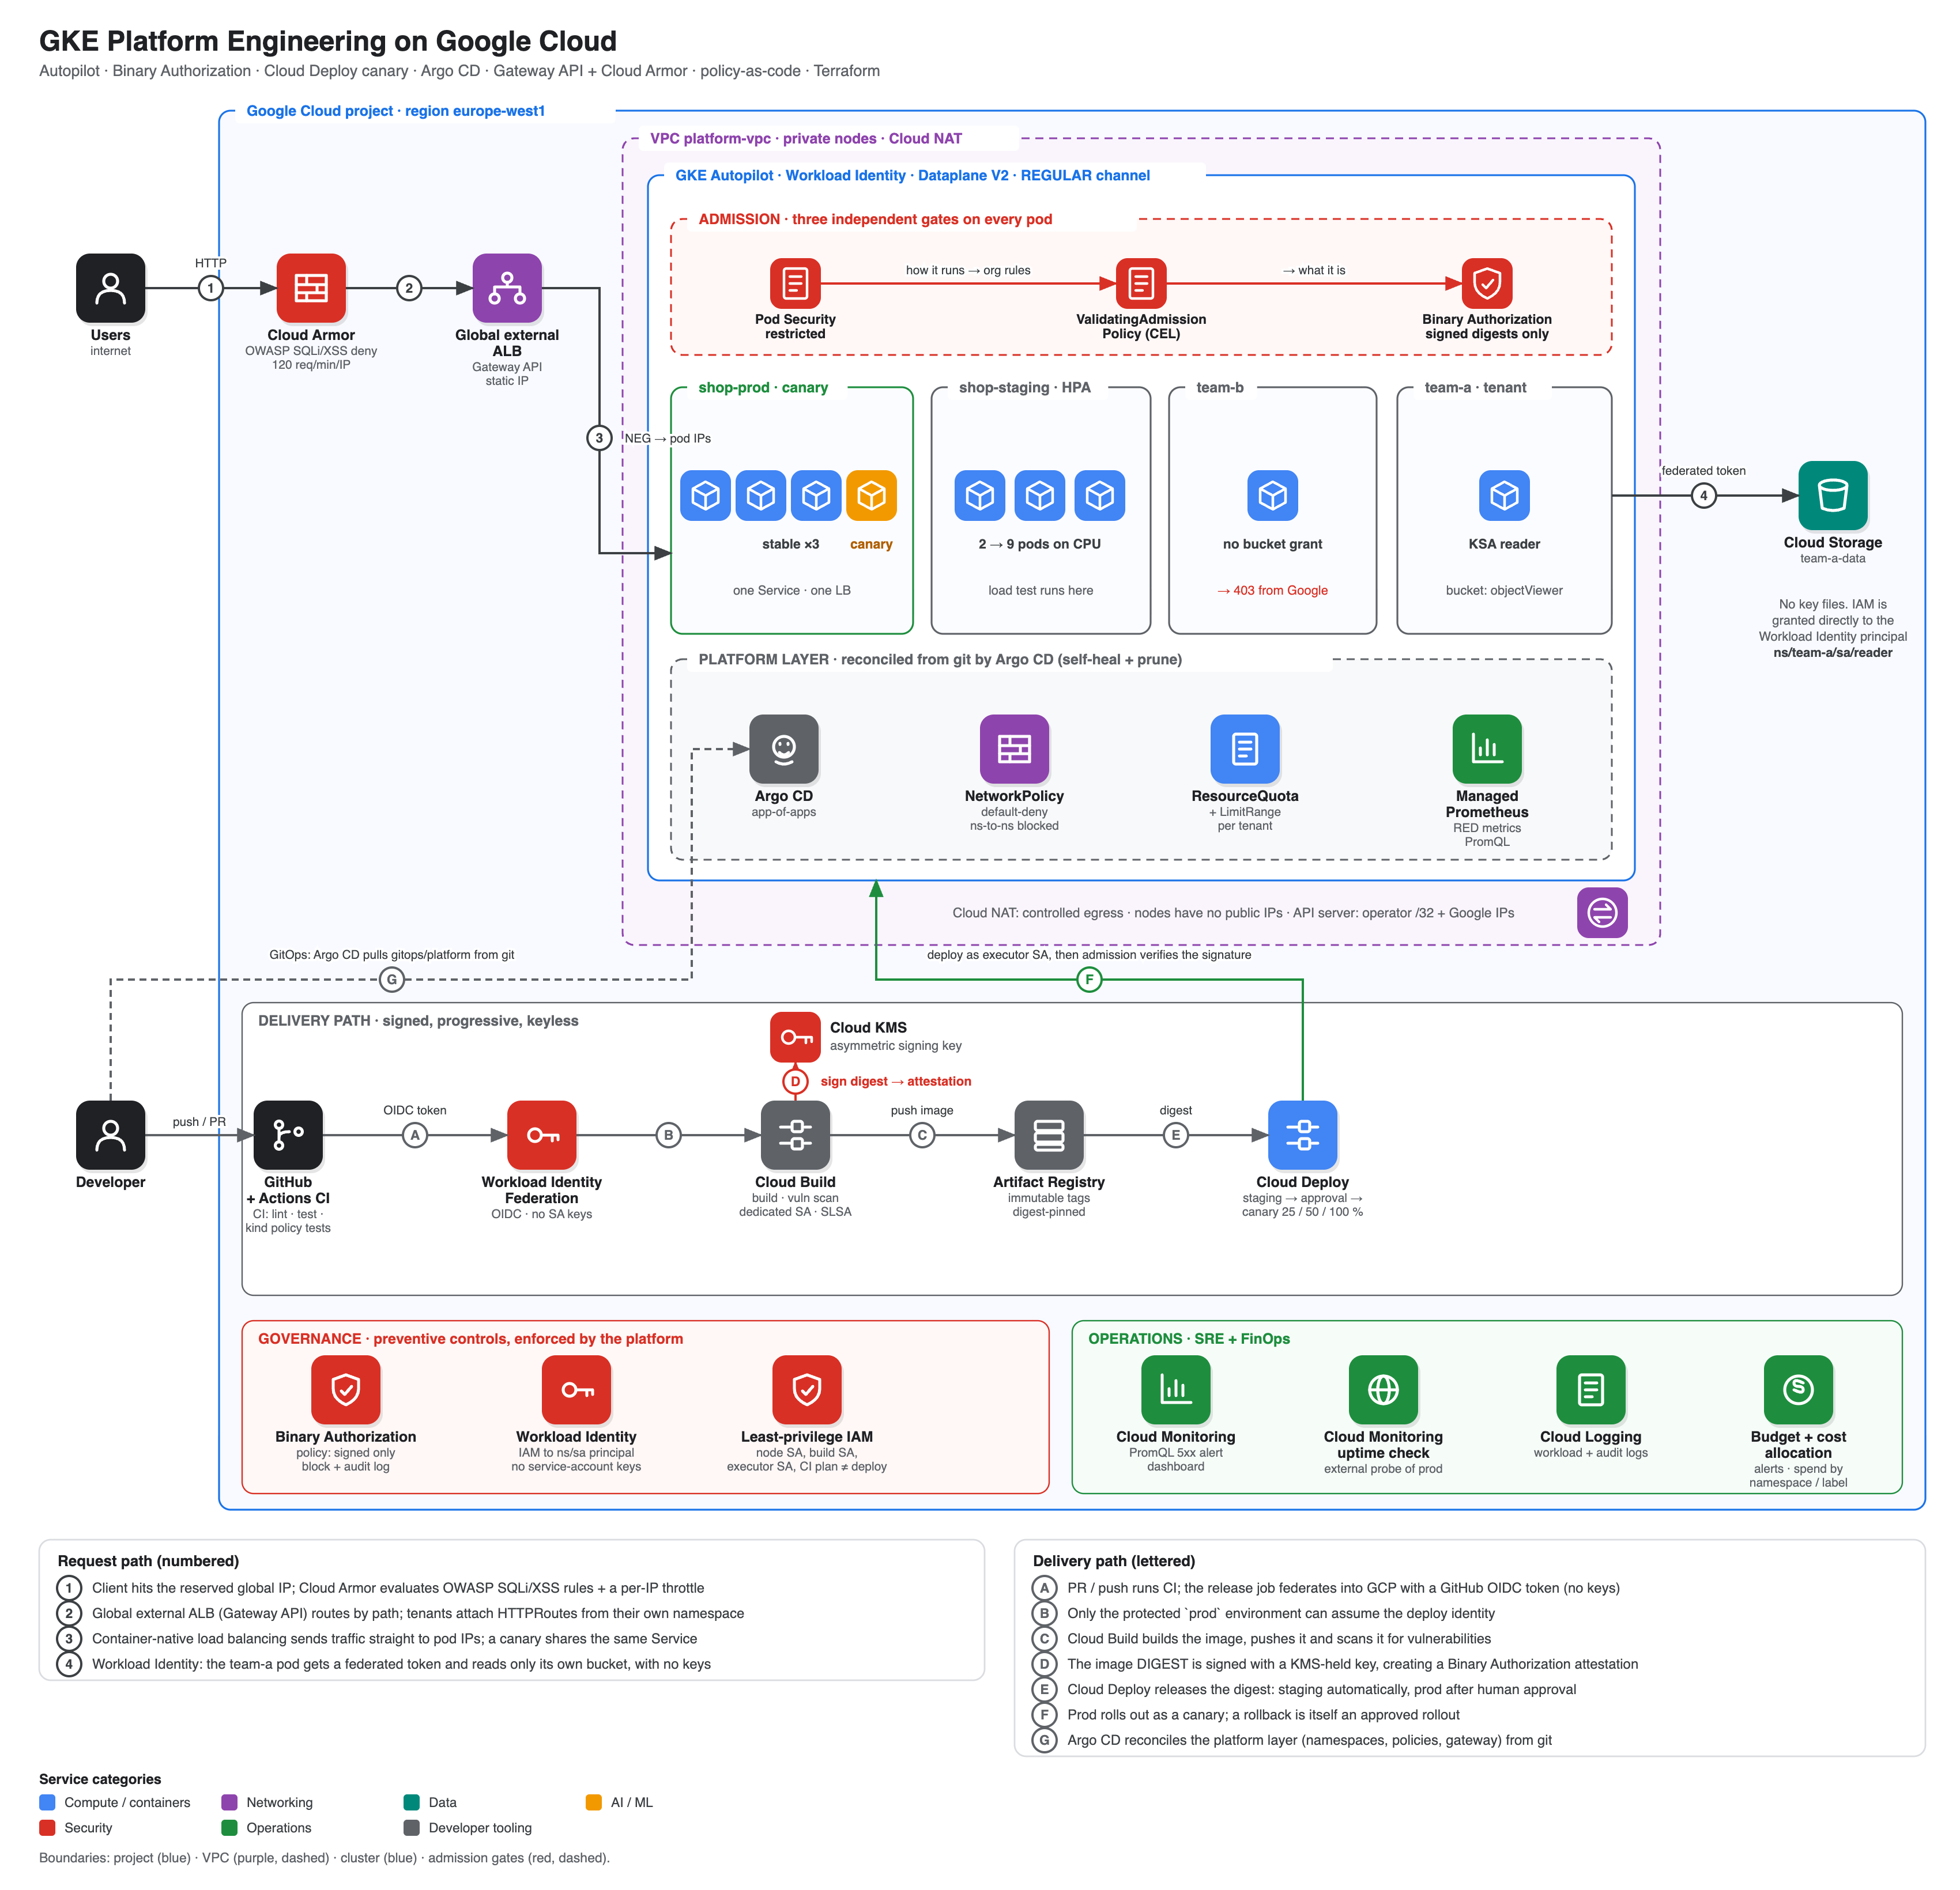The width and height of the screenshot is (1960, 1890).
Task: Select the purple Networking legend swatch
Action: click(x=229, y=1802)
